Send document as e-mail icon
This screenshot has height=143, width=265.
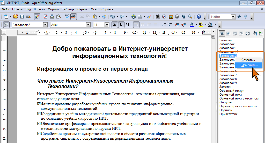pyautogui.click(x=28, y=17)
